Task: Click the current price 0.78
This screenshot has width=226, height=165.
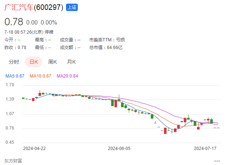Action: pyautogui.click(x=14, y=22)
